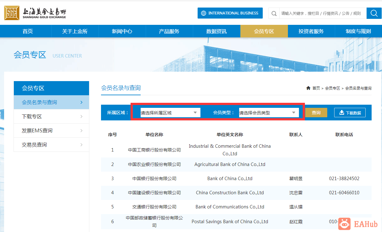The height and width of the screenshot is (232, 382).
Task: Open the 首页 nav menu
Action: click(x=28, y=31)
